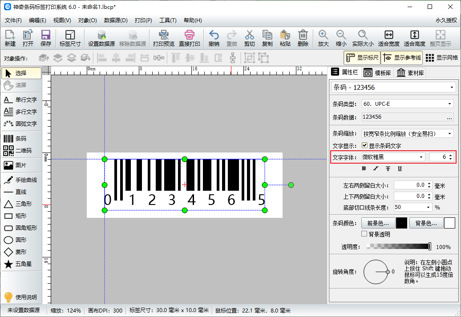Click the 删除 delete trash icon

point(303,38)
